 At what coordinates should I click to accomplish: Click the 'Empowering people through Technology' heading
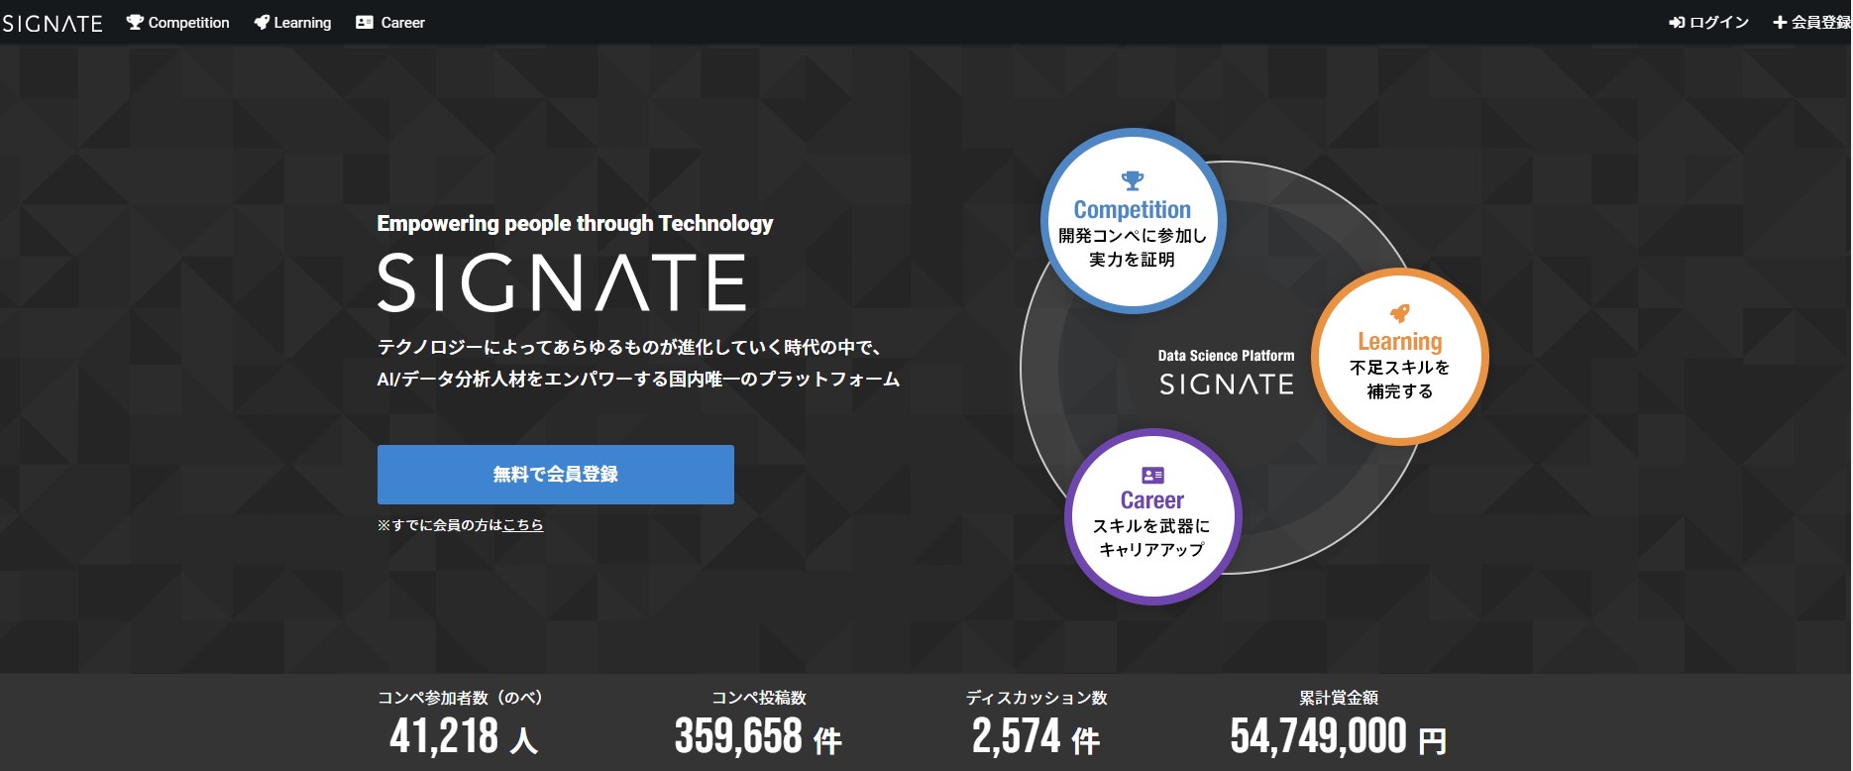point(575,224)
